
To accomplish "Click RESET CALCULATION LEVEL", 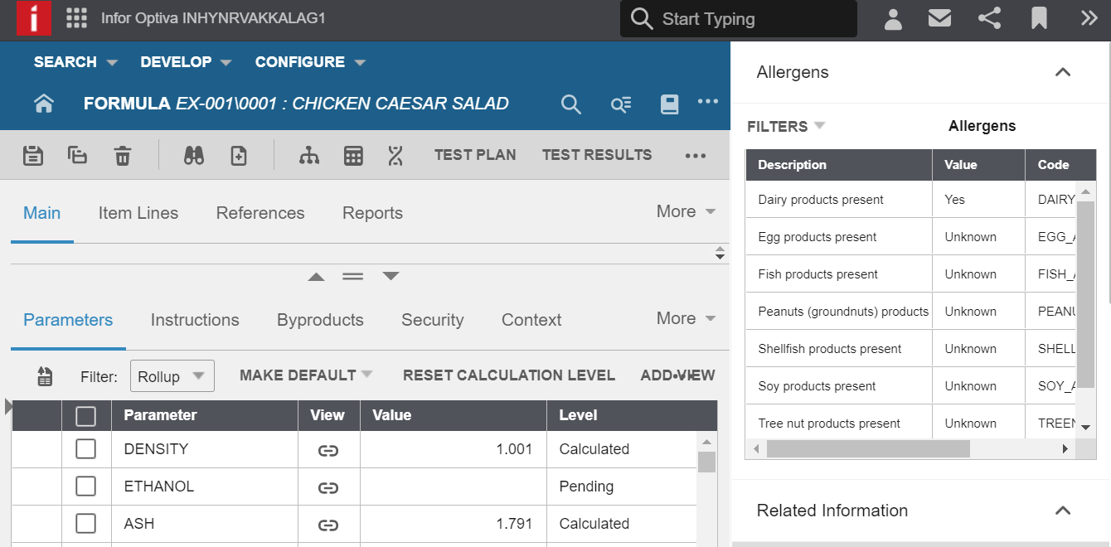I will [x=508, y=375].
